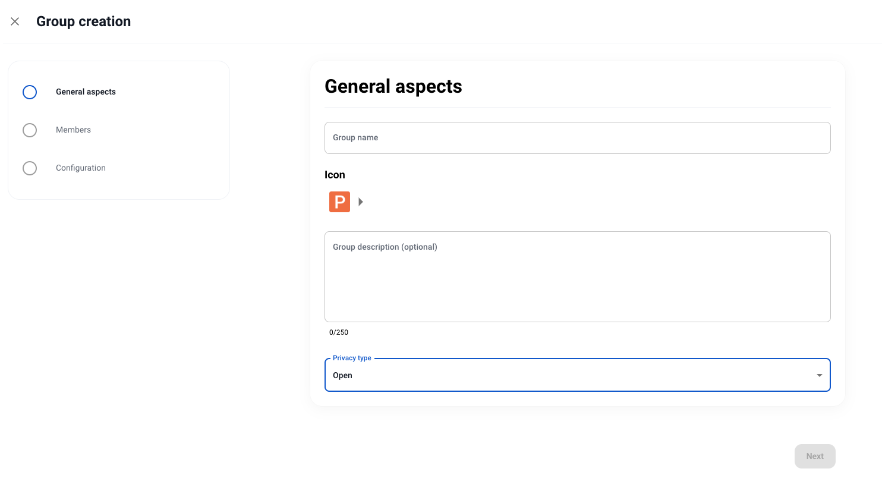Screen dimensions: 882x478
Task: Click the Group name input field
Action: tap(578, 137)
